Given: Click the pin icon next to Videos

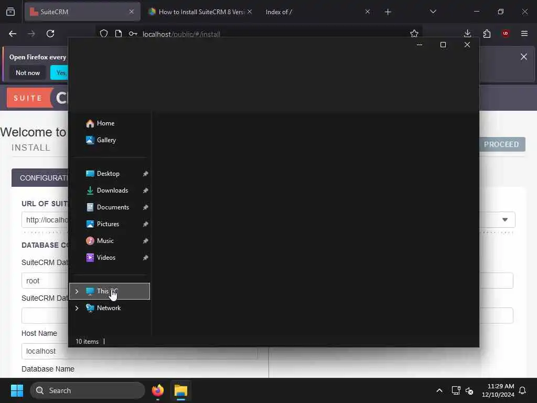Looking at the screenshot, I should point(146,258).
